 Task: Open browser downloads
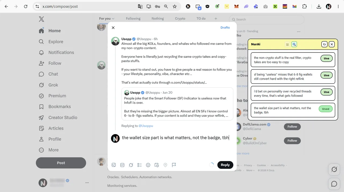point(319,6)
